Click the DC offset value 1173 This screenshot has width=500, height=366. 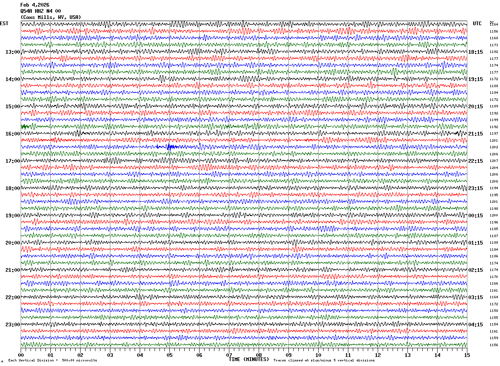(x=494, y=45)
